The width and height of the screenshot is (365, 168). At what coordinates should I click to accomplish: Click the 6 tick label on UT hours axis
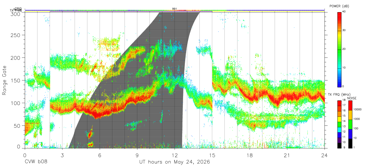(x=100, y=155)
